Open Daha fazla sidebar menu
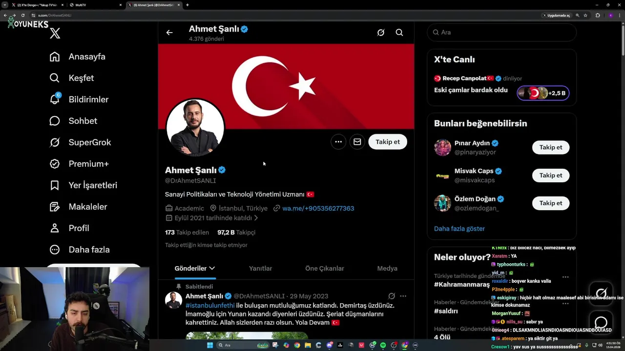The width and height of the screenshot is (625, 351). coord(80,250)
